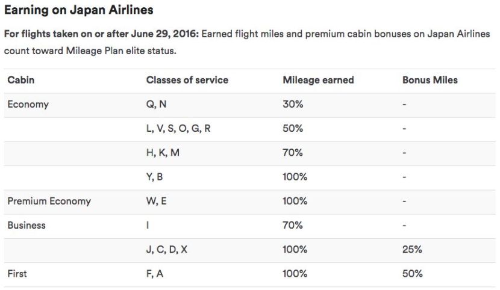500x290 pixels.
Task: Select the "Q, N" classes cell
Action: tap(156, 104)
